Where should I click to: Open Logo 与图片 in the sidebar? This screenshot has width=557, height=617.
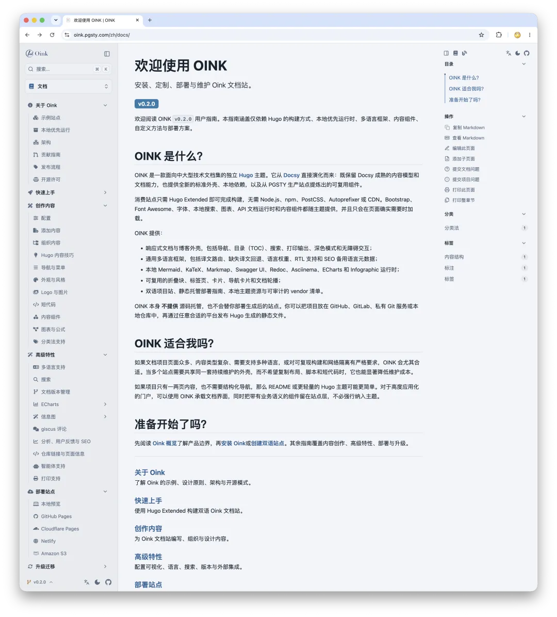click(x=54, y=293)
